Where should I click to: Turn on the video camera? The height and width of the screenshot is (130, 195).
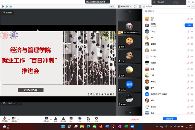coord(14,119)
